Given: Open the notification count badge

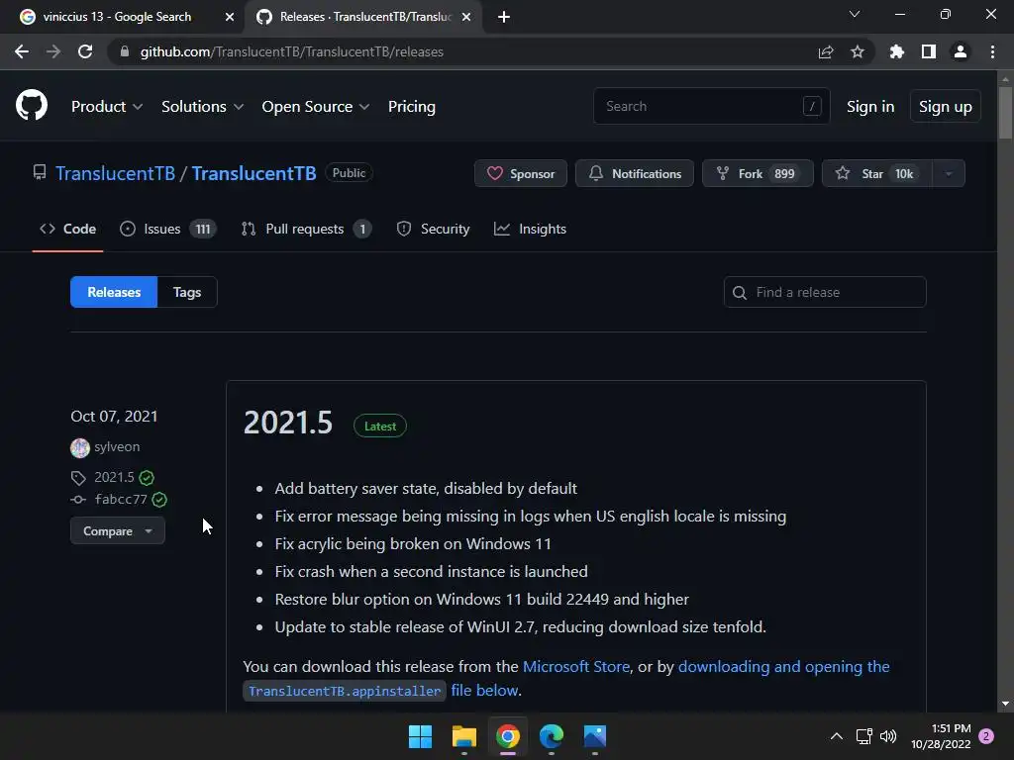Looking at the screenshot, I should 986,736.
